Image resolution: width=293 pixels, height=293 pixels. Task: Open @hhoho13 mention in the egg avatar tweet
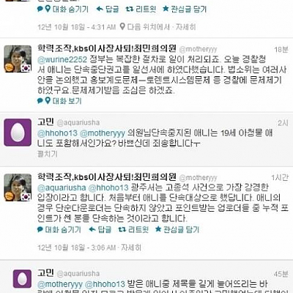(x=57, y=133)
